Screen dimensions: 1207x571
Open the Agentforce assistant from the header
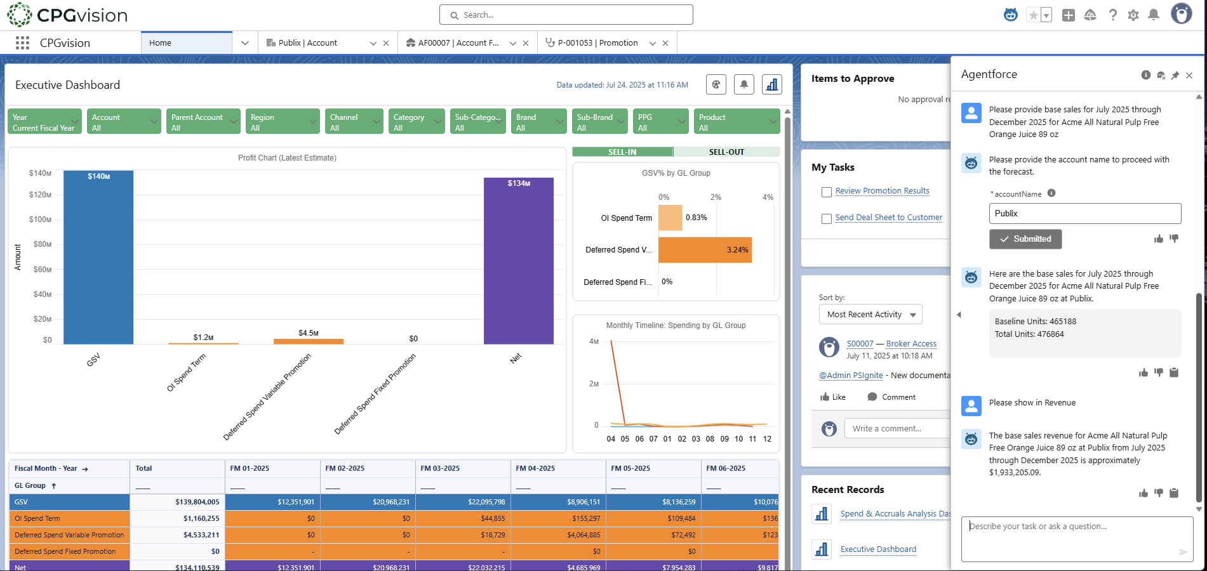click(1011, 15)
